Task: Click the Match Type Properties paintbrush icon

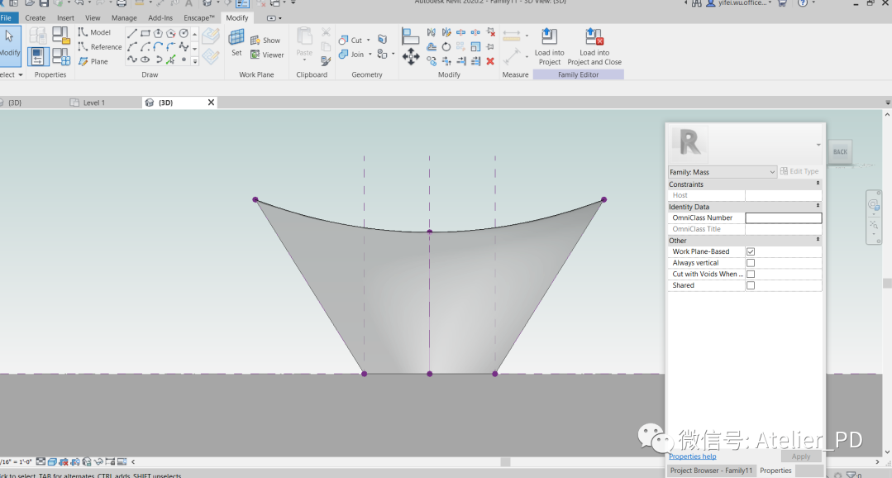Action: pos(326,60)
